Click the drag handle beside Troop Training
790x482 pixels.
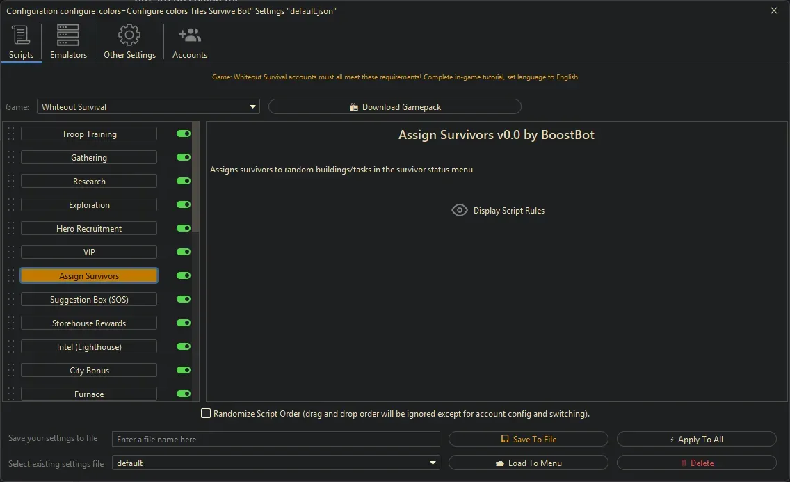[x=11, y=134]
